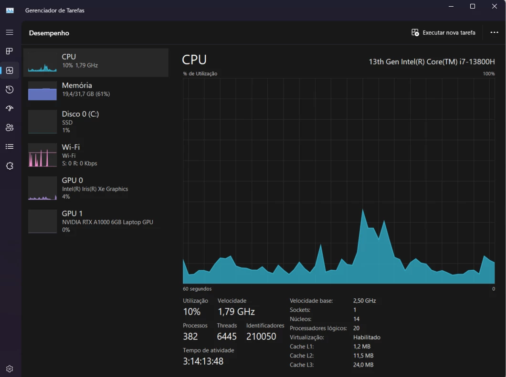Click the Threads count 6445

[x=227, y=336]
